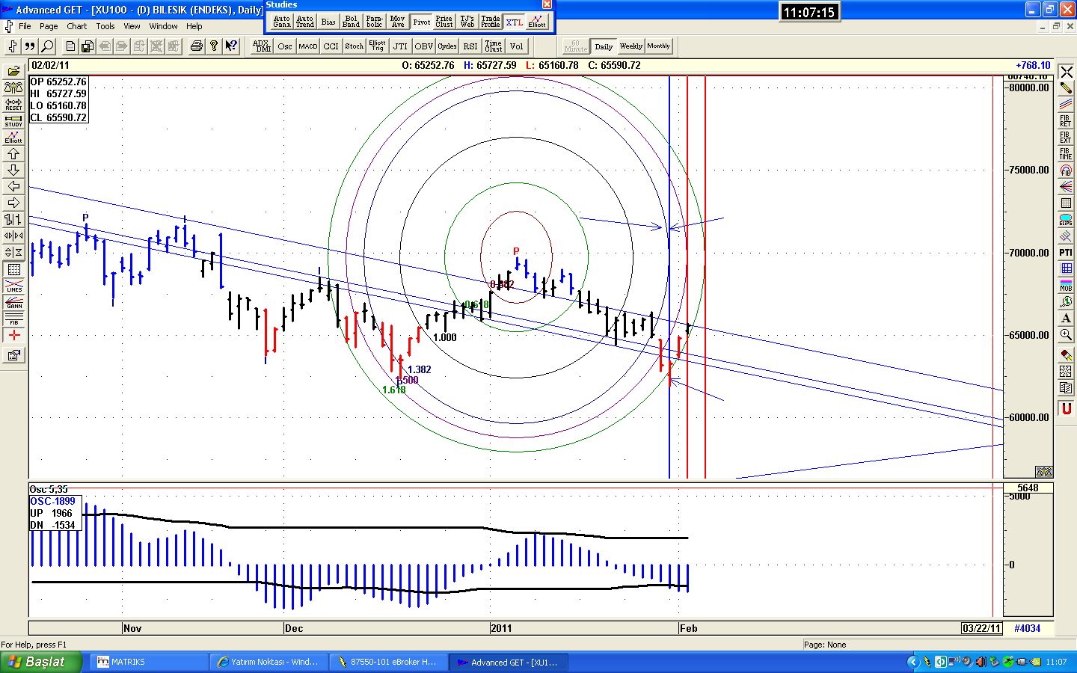Screen dimensions: 1077x673
Task: Click the GANN lines tool in left sidebar
Action: (13, 302)
